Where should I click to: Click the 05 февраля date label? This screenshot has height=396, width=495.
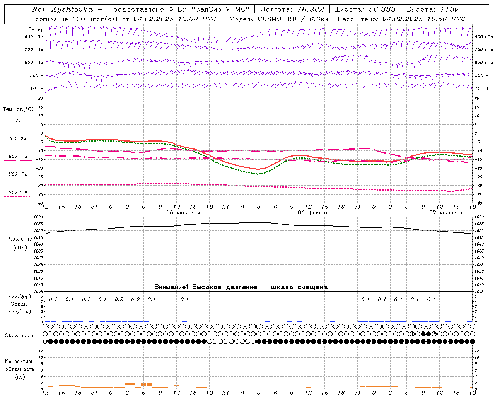click(183, 213)
